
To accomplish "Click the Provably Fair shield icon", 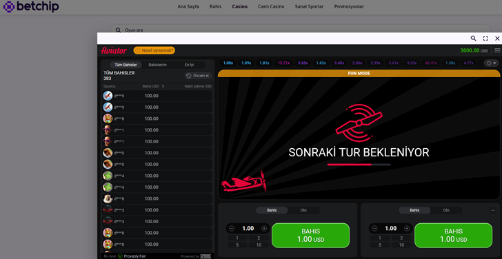I will (121, 256).
